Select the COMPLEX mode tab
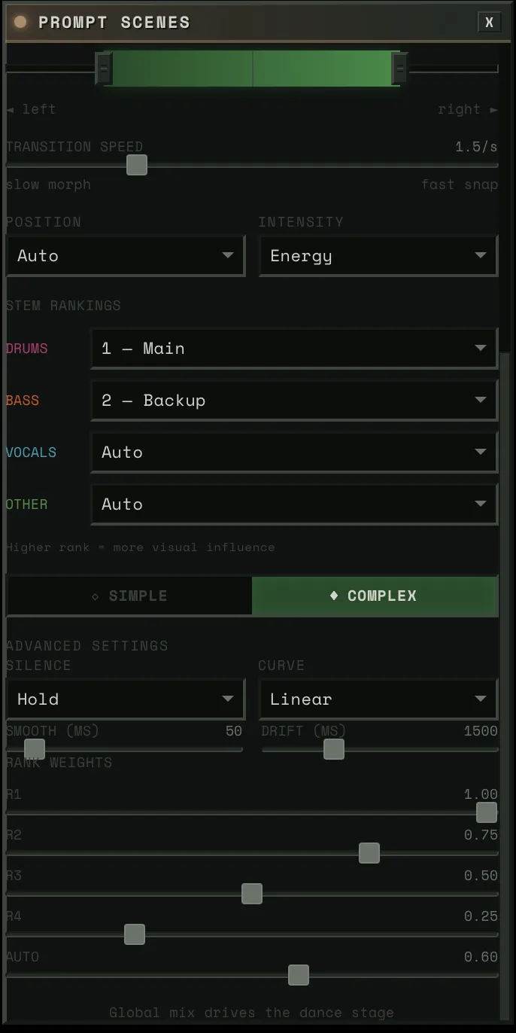This screenshot has height=1033, width=516. coord(375,596)
